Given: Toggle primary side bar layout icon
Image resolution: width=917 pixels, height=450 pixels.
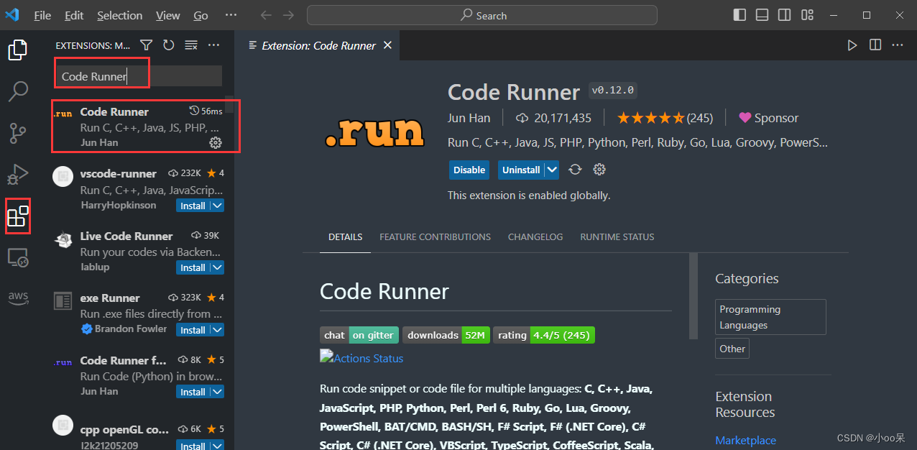Looking at the screenshot, I should point(739,15).
